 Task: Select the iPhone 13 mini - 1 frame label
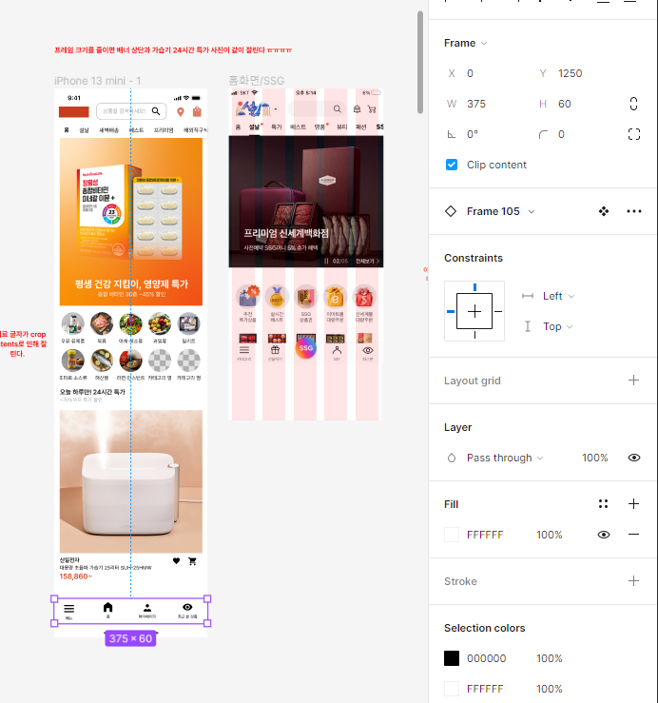[x=98, y=81]
